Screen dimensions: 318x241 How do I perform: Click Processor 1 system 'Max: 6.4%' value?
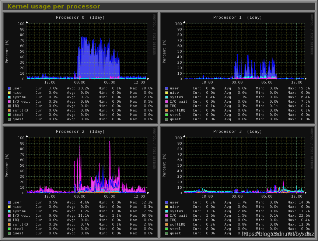tap(299, 97)
